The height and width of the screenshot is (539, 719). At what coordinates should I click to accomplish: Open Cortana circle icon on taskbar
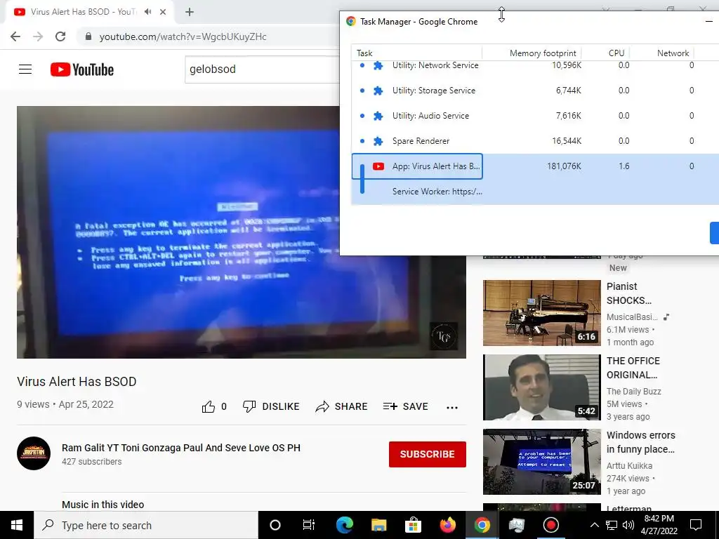pos(275,525)
